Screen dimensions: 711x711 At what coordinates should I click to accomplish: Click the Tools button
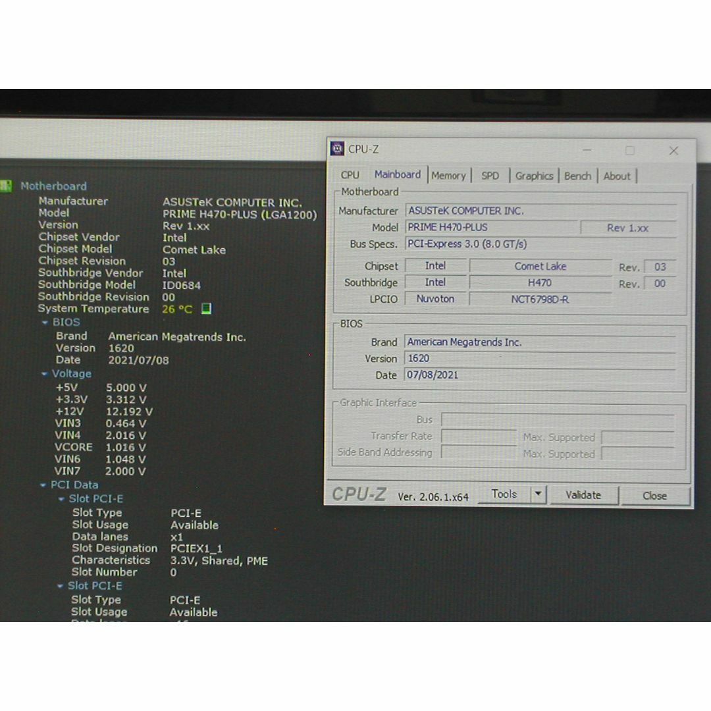click(504, 494)
